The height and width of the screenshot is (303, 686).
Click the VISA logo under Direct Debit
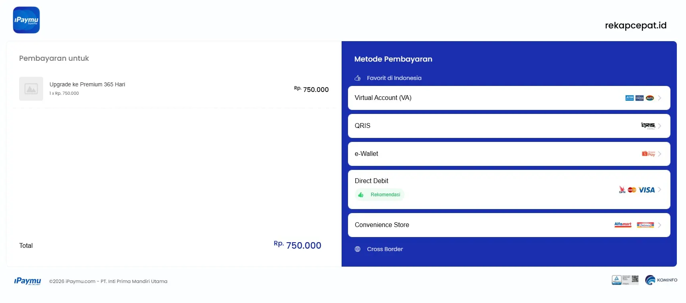(647, 190)
